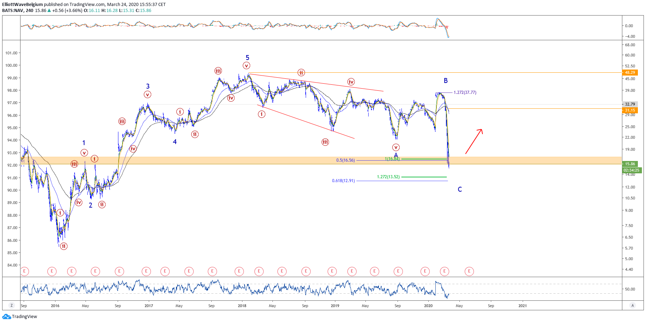This screenshot has width=646, height=323.
Task: Click the rightmost future earnings E marker
Action: tap(469, 271)
